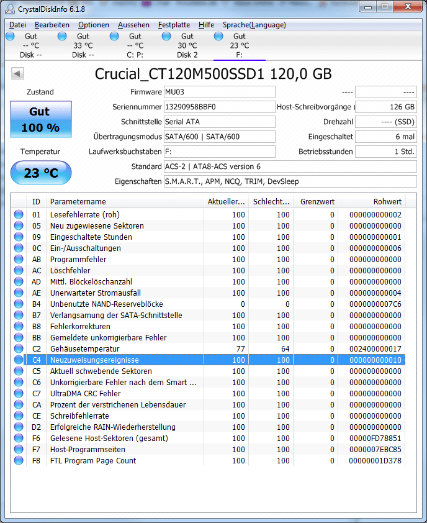Click the Gut 100 % health status button
The width and height of the screenshot is (427, 523).
(x=41, y=119)
